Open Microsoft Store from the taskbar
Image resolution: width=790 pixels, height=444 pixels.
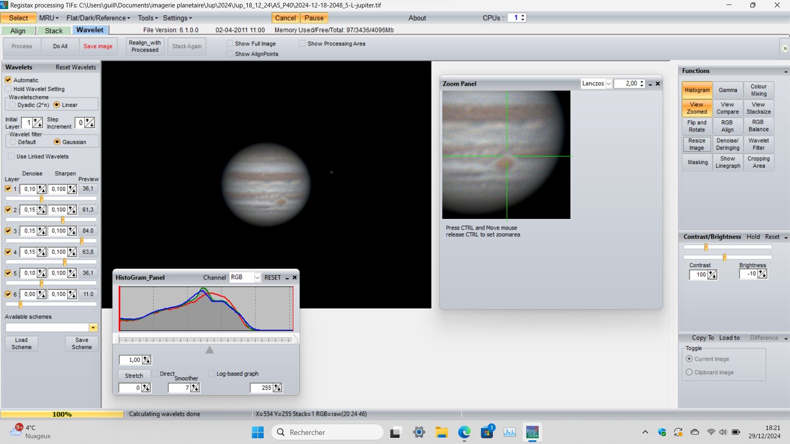click(487, 432)
